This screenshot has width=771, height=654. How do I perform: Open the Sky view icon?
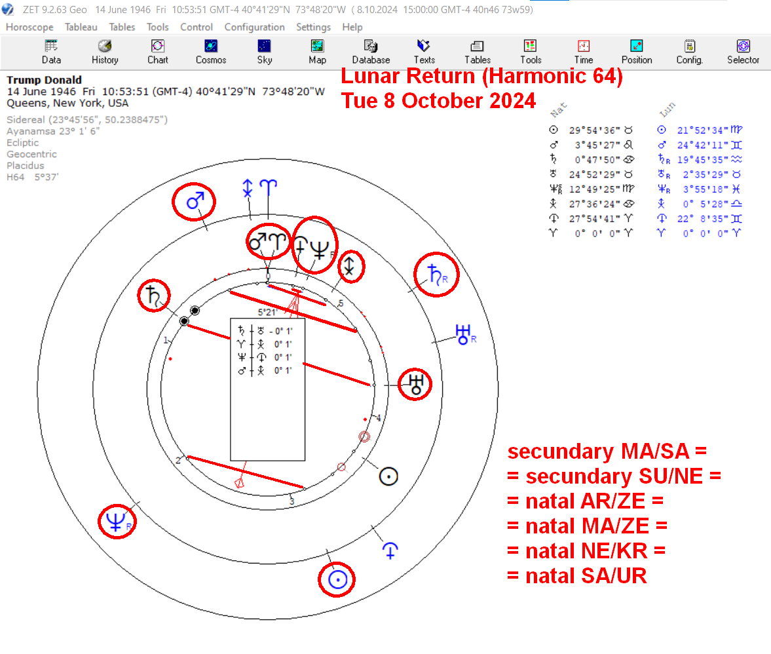click(x=265, y=52)
